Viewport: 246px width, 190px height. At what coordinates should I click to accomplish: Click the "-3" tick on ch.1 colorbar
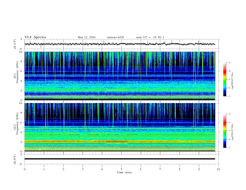click(x=229, y=62)
